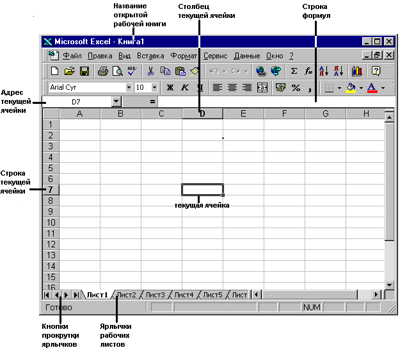
Task: Switch to the Лист2 sheet tab
Action: tap(127, 295)
